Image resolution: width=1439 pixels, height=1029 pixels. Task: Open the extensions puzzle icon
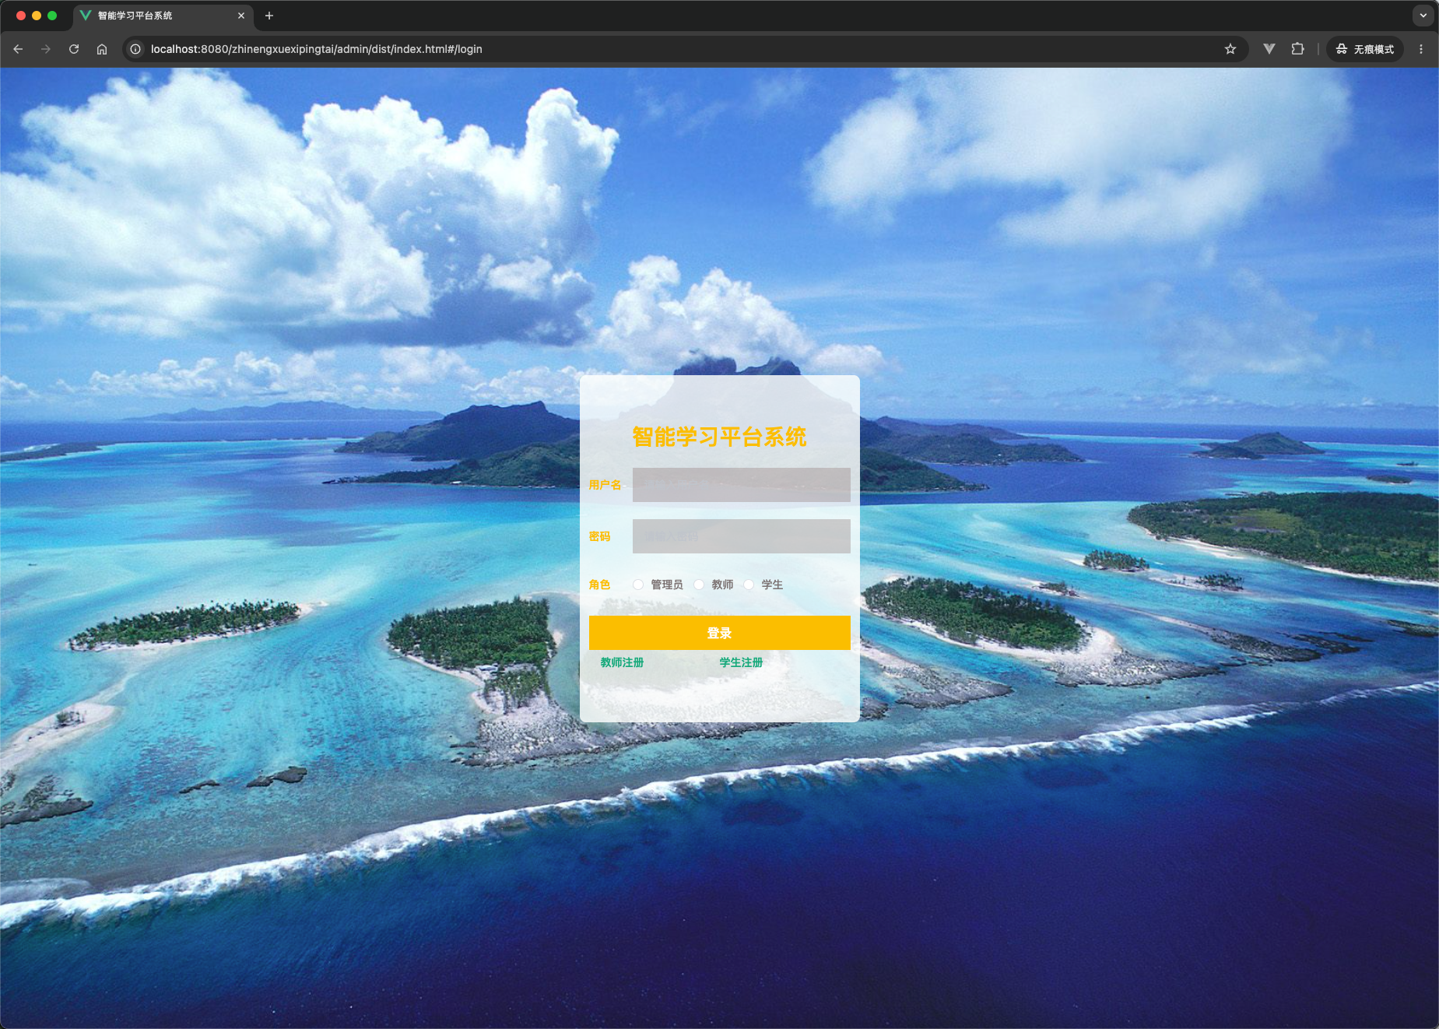[x=1297, y=49]
